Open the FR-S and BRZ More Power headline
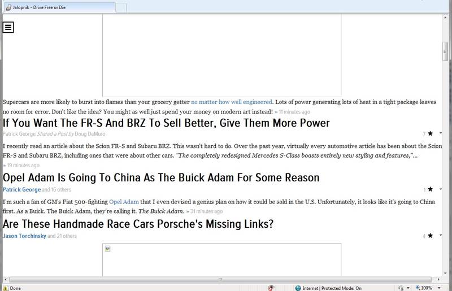 click(166, 123)
